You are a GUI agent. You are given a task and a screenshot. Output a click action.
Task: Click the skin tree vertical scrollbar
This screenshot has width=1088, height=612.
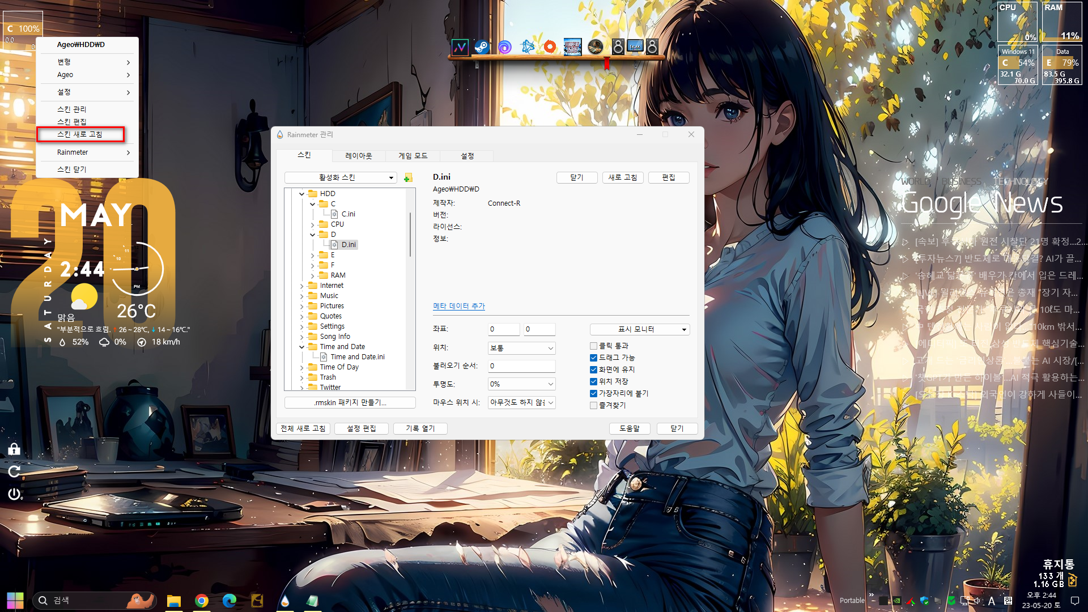(410, 234)
